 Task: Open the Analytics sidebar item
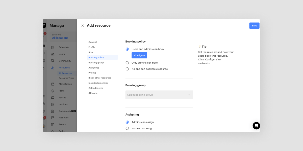[64, 118]
